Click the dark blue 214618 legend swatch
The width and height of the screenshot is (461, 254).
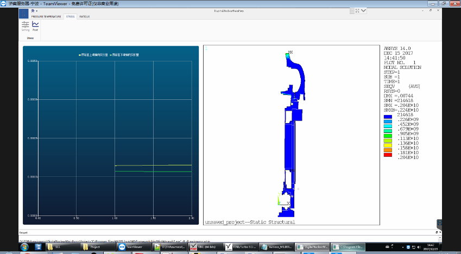point(388,117)
